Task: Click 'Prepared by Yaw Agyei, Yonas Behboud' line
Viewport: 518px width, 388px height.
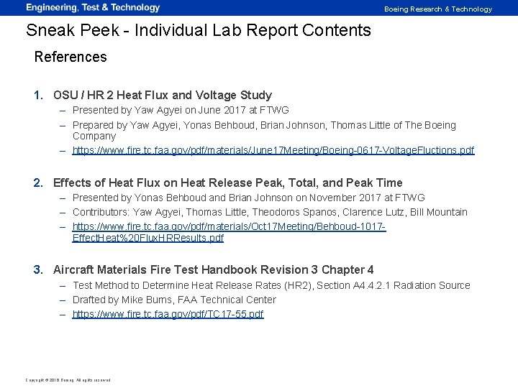Action: [264, 130]
